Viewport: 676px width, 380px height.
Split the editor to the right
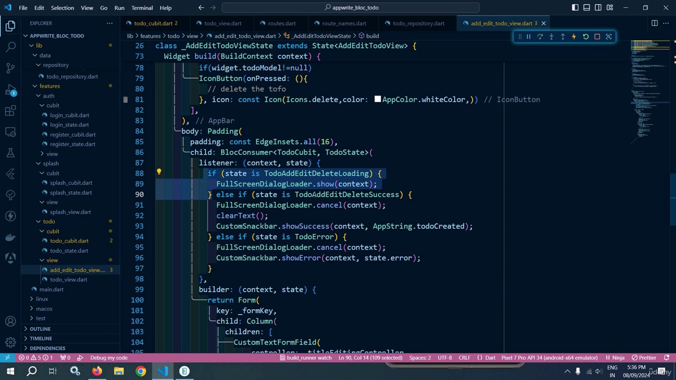pos(654,23)
